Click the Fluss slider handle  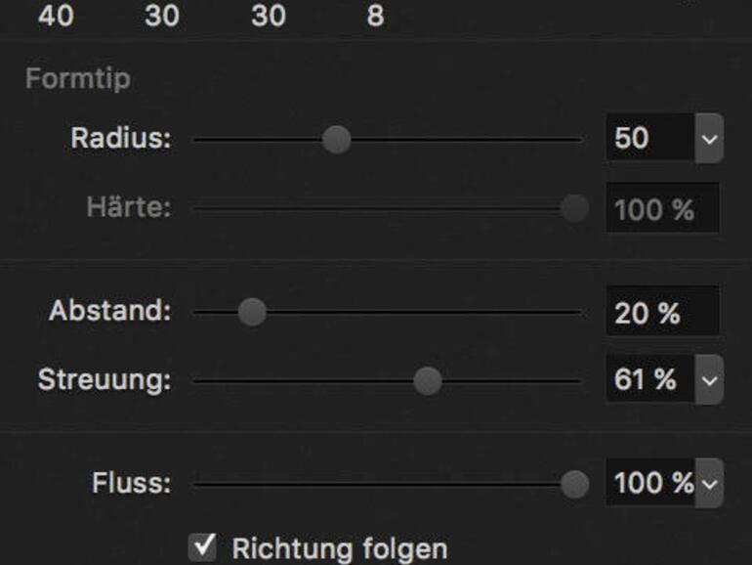574,483
